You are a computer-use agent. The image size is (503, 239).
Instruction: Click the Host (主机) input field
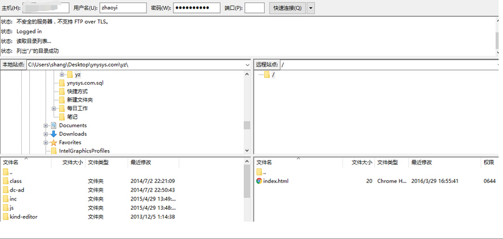[x=46, y=8]
